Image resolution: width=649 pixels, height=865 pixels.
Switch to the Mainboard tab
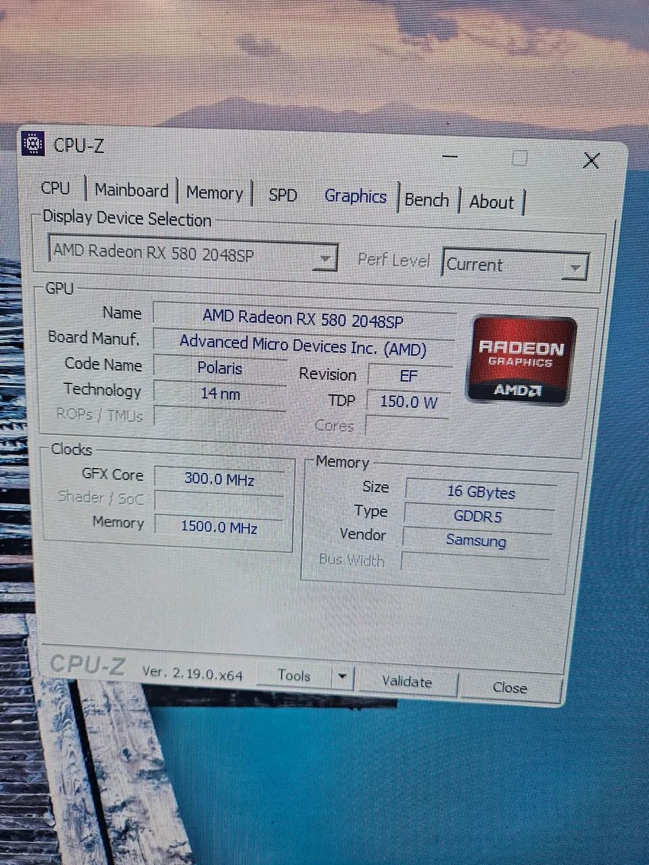tap(131, 191)
